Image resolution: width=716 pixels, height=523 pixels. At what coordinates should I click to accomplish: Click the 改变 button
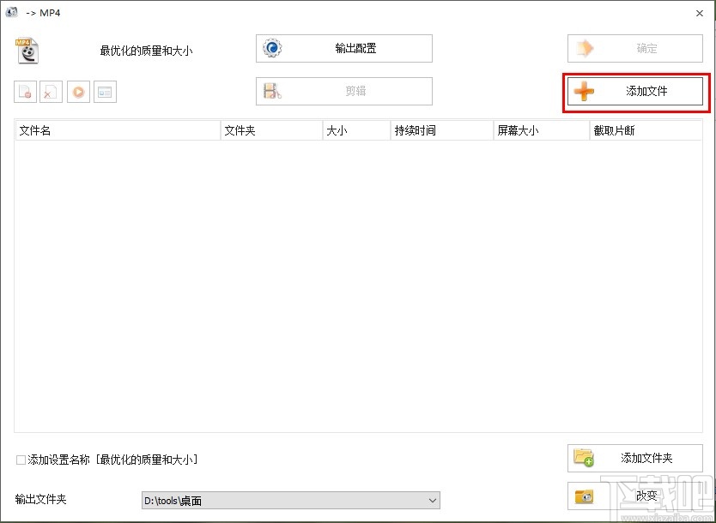(x=634, y=496)
